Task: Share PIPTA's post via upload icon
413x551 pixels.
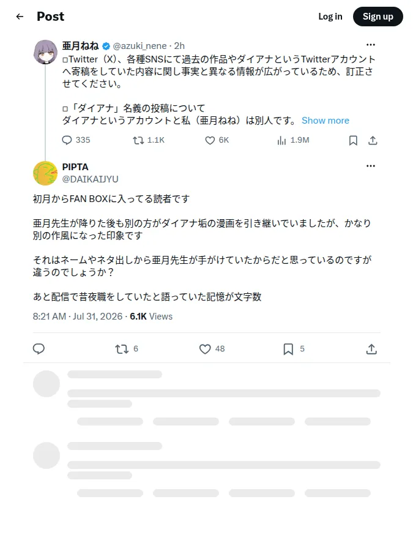Action: pos(371,349)
